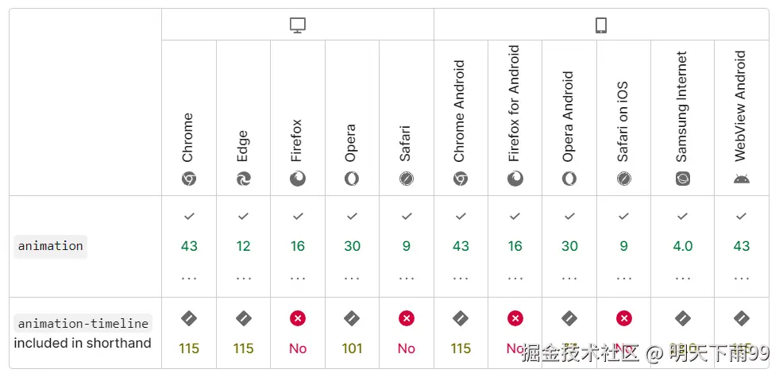Click the Samsung Internet logo icon
The height and width of the screenshot is (377, 783).
point(683,179)
